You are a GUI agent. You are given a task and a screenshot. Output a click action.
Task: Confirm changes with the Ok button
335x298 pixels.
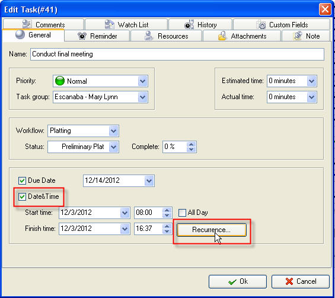click(238, 281)
